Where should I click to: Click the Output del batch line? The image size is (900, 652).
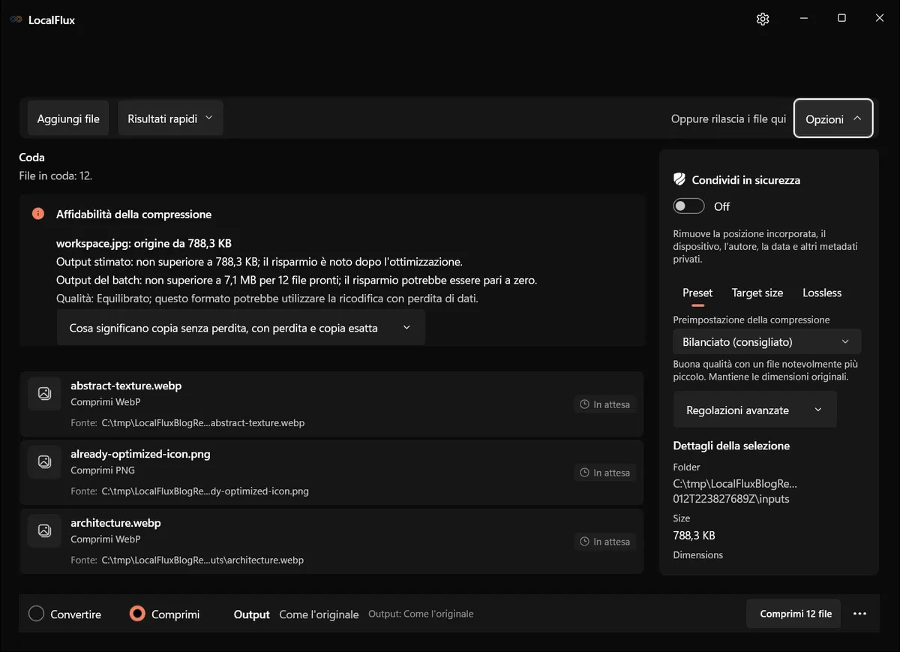pyautogui.click(x=297, y=280)
